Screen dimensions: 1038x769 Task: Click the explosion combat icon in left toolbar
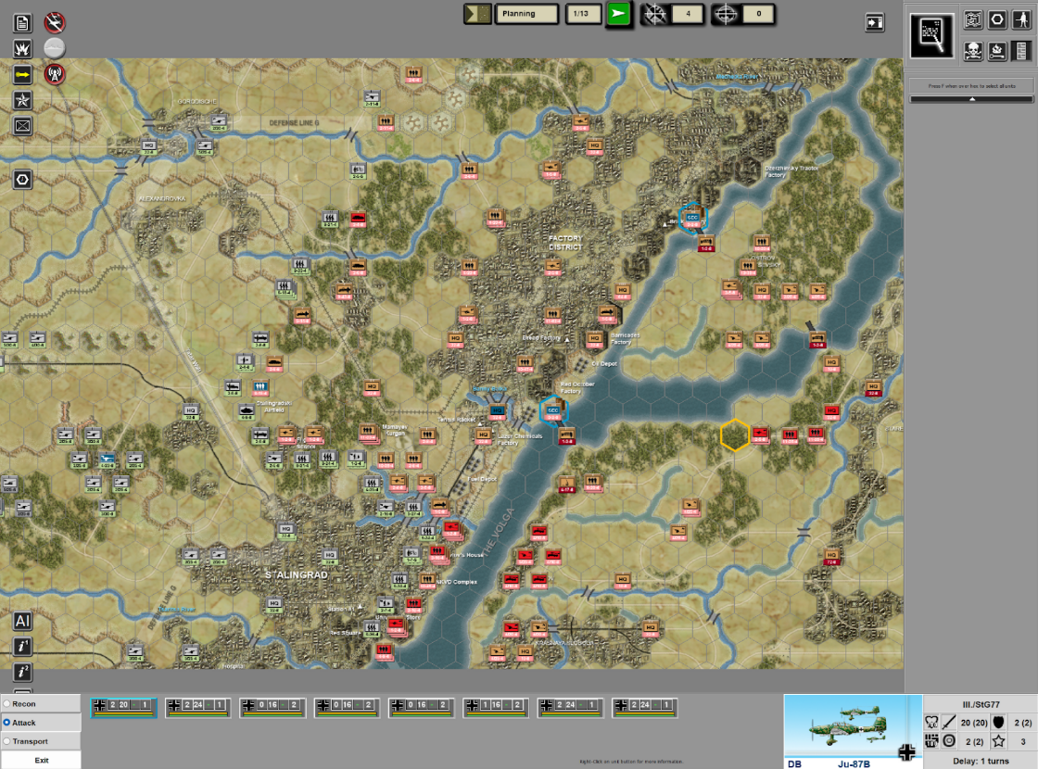click(x=22, y=48)
